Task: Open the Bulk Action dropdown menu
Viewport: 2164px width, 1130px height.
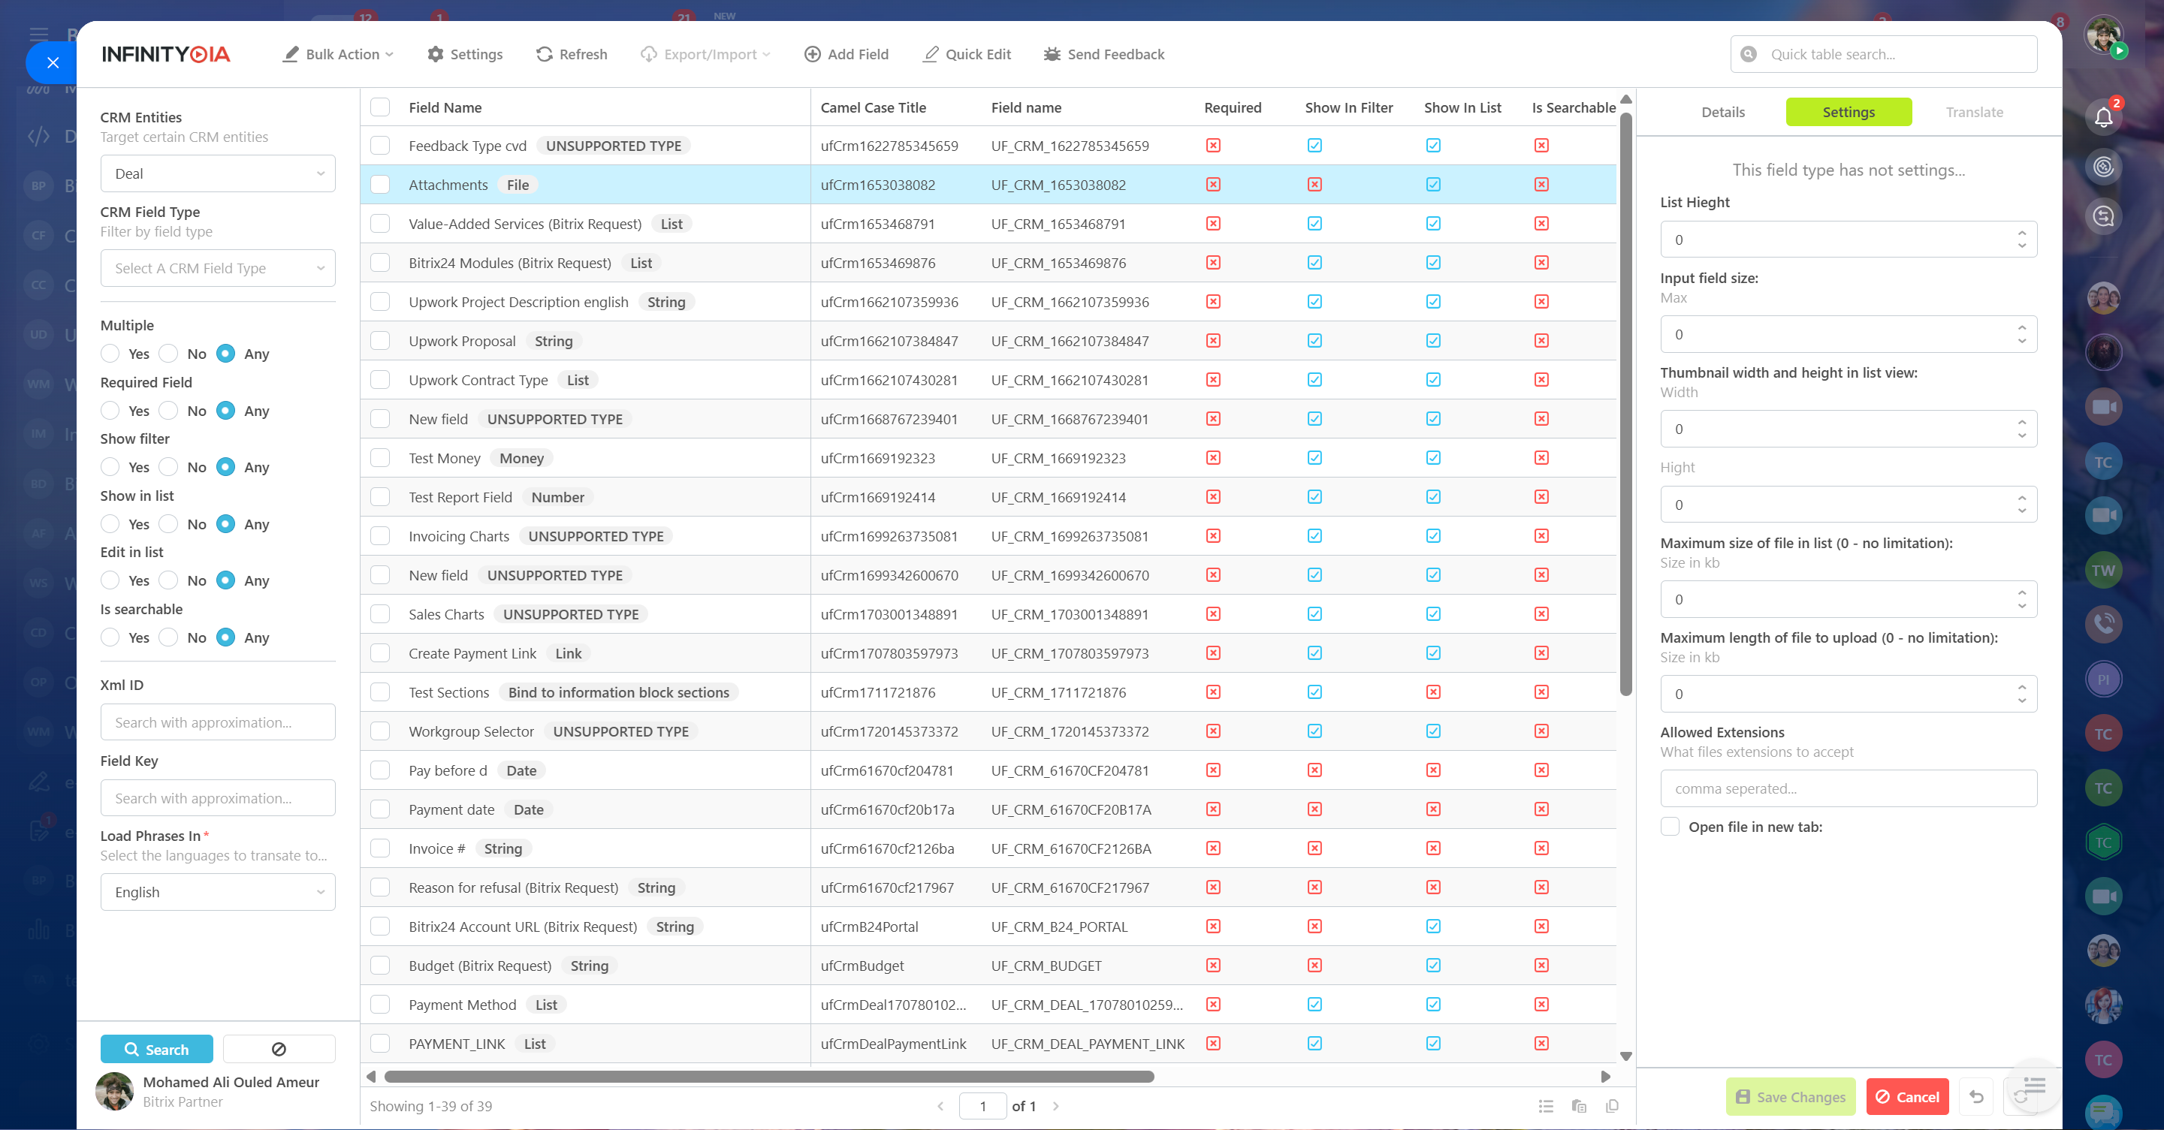Action: pos(339,54)
